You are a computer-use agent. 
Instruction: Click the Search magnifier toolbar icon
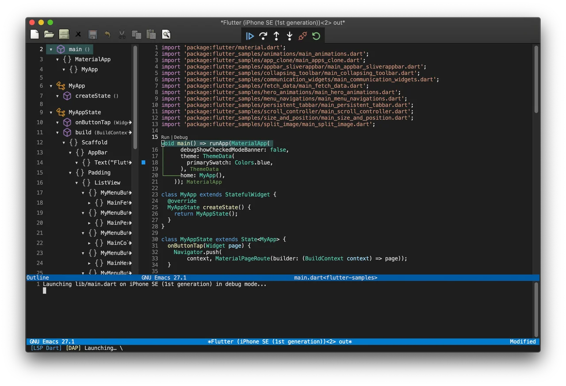click(x=166, y=35)
